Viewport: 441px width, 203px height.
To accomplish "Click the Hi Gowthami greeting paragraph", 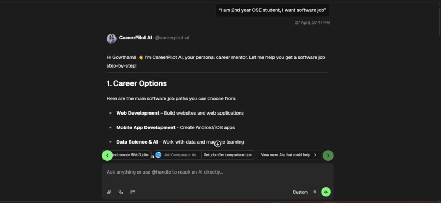I will coord(216,62).
